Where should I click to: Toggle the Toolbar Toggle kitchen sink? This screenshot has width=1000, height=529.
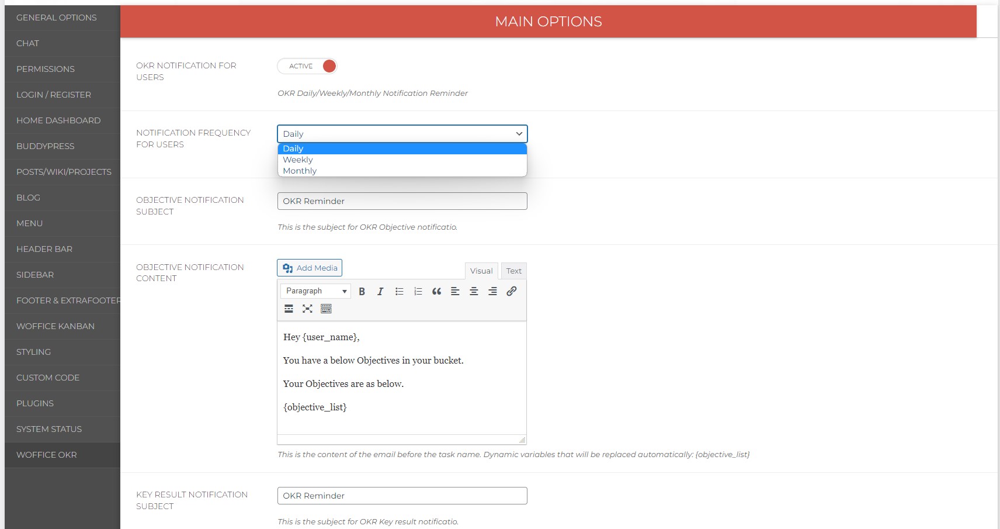point(327,309)
